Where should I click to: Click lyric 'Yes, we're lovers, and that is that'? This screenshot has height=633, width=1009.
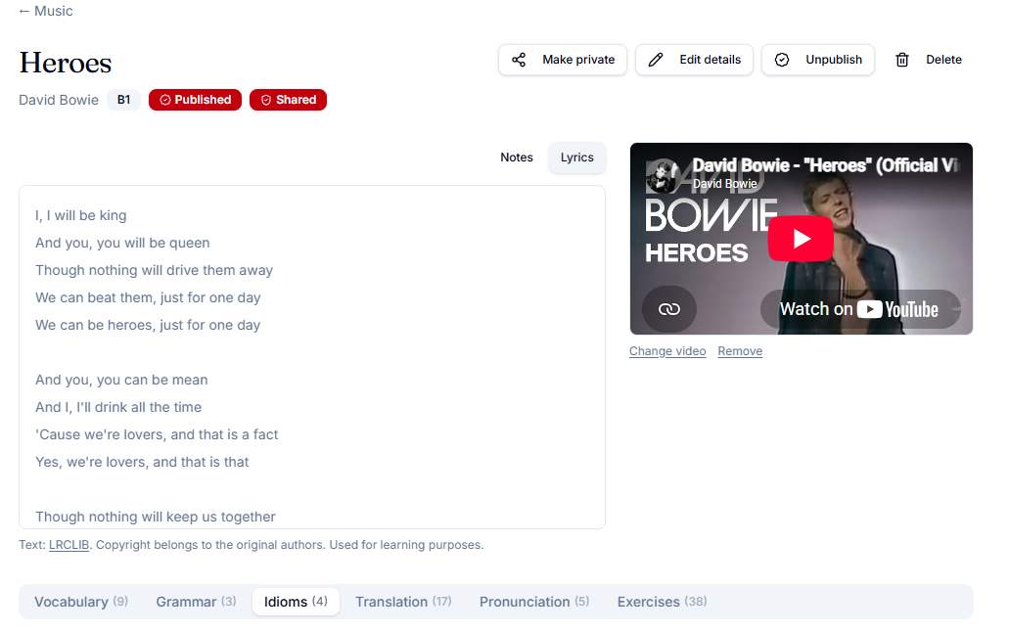click(142, 462)
